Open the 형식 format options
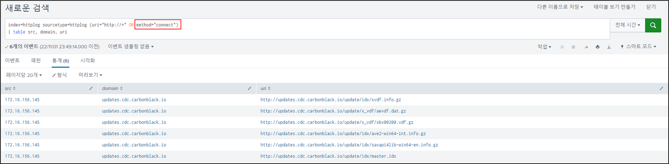The width and height of the screenshot is (669, 164). [x=59, y=75]
